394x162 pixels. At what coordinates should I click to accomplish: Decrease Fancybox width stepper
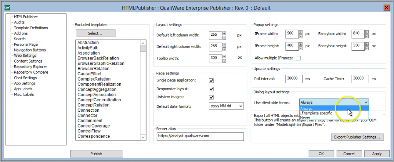pos(367,36)
